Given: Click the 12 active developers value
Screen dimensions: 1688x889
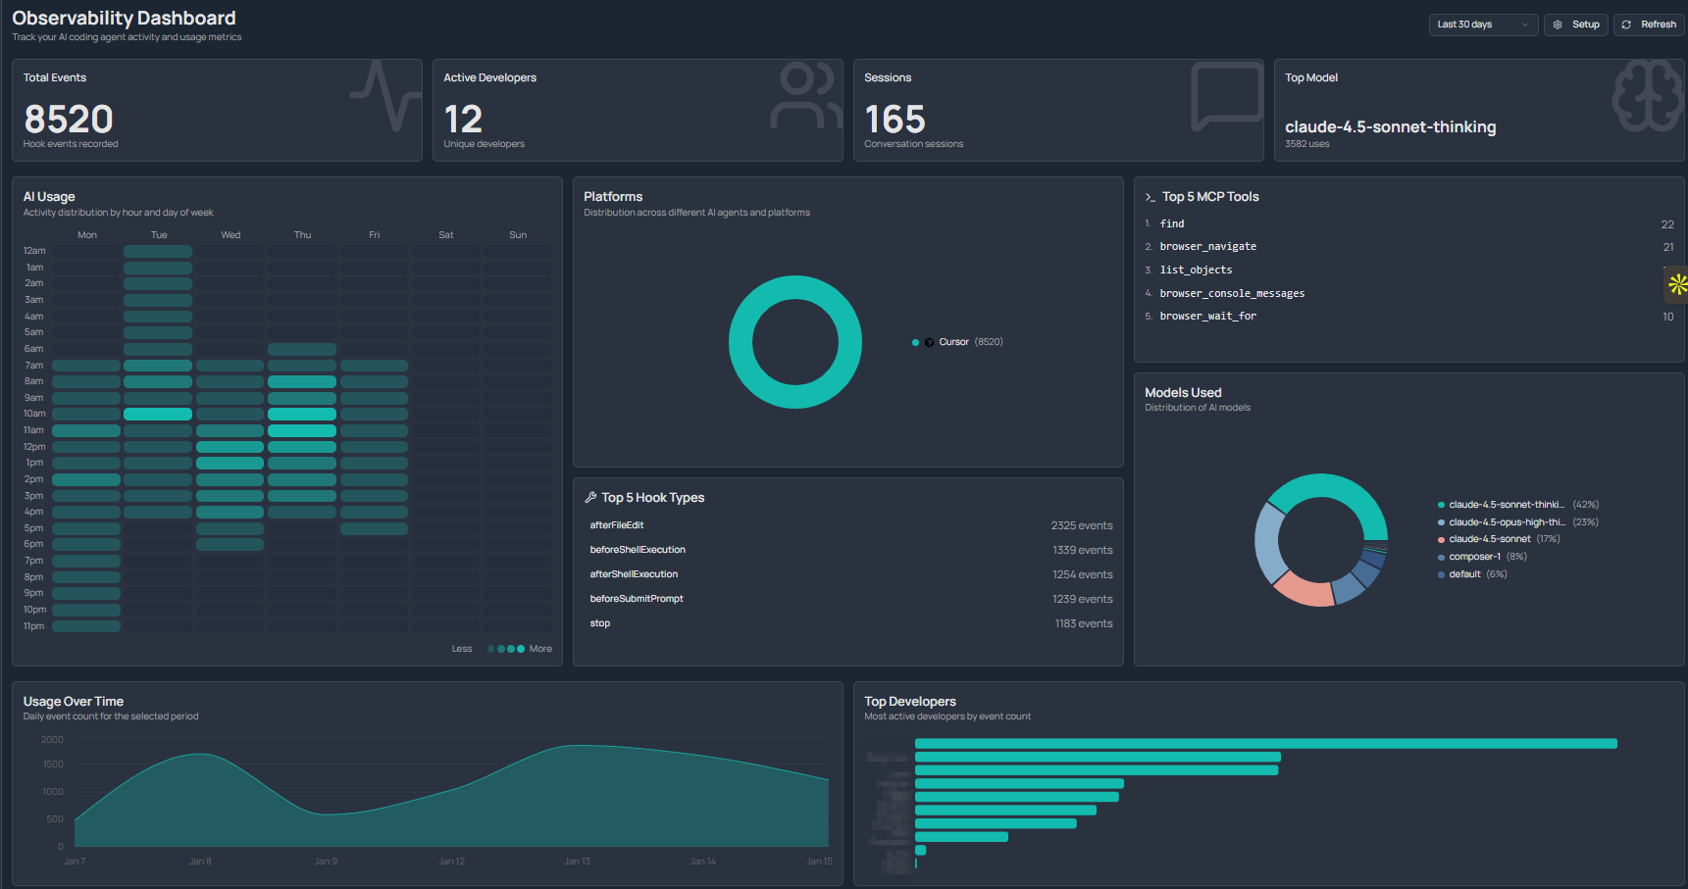Looking at the screenshot, I should click(x=463, y=120).
